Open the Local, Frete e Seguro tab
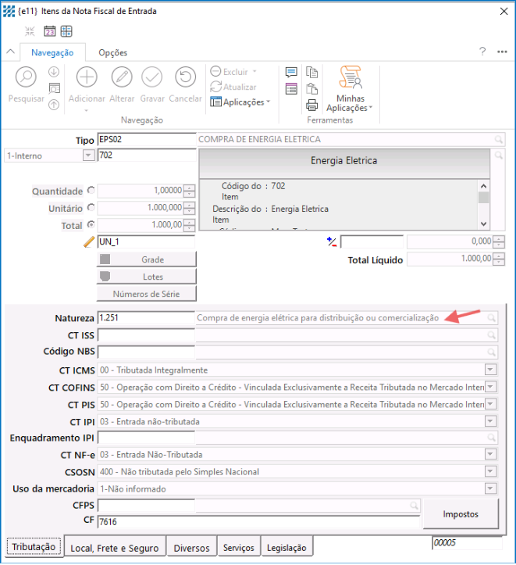Screen dimensions: 516x565 115,548
